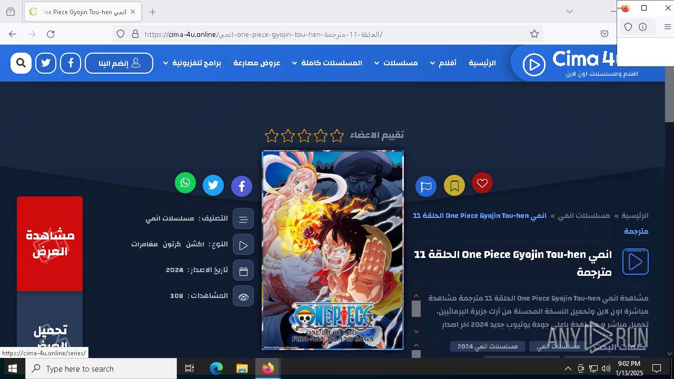Click the site search magnifier icon

coord(21,63)
